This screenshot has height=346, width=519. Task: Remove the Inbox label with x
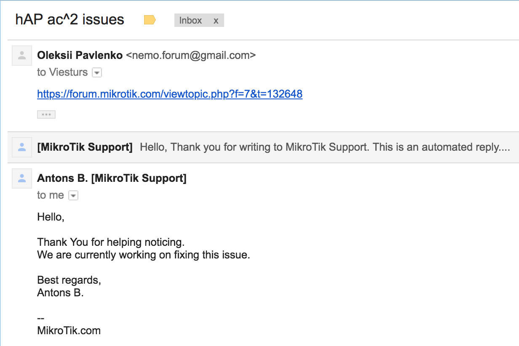pyautogui.click(x=216, y=21)
